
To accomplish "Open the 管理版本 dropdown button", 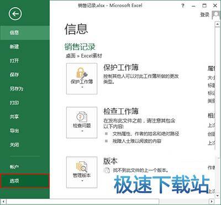I will point(82,172).
